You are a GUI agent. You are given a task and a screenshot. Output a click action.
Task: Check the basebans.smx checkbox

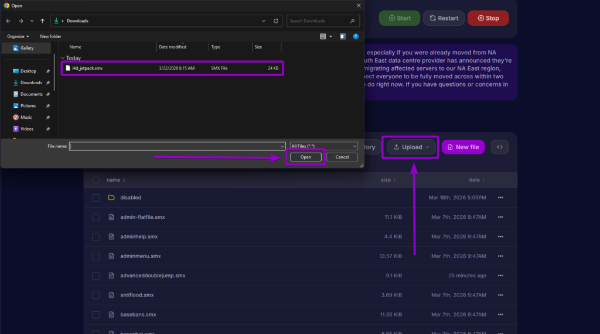pos(96,315)
